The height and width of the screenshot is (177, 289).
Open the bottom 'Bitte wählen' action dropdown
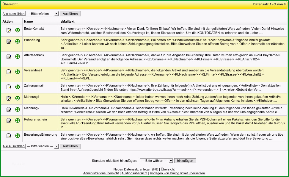[42, 146]
